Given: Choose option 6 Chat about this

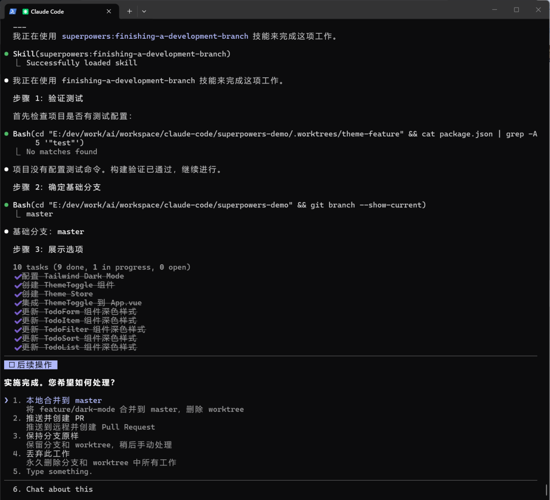Looking at the screenshot, I should [x=59, y=489].
